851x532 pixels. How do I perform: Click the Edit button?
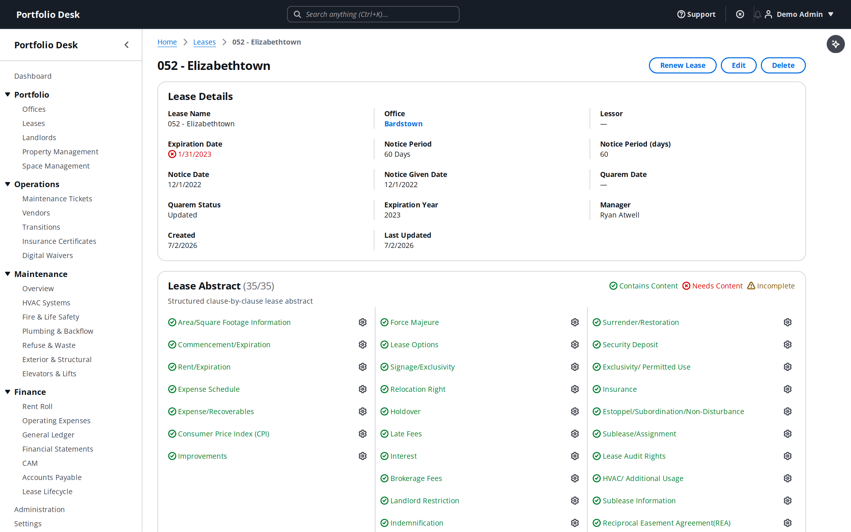739,66
